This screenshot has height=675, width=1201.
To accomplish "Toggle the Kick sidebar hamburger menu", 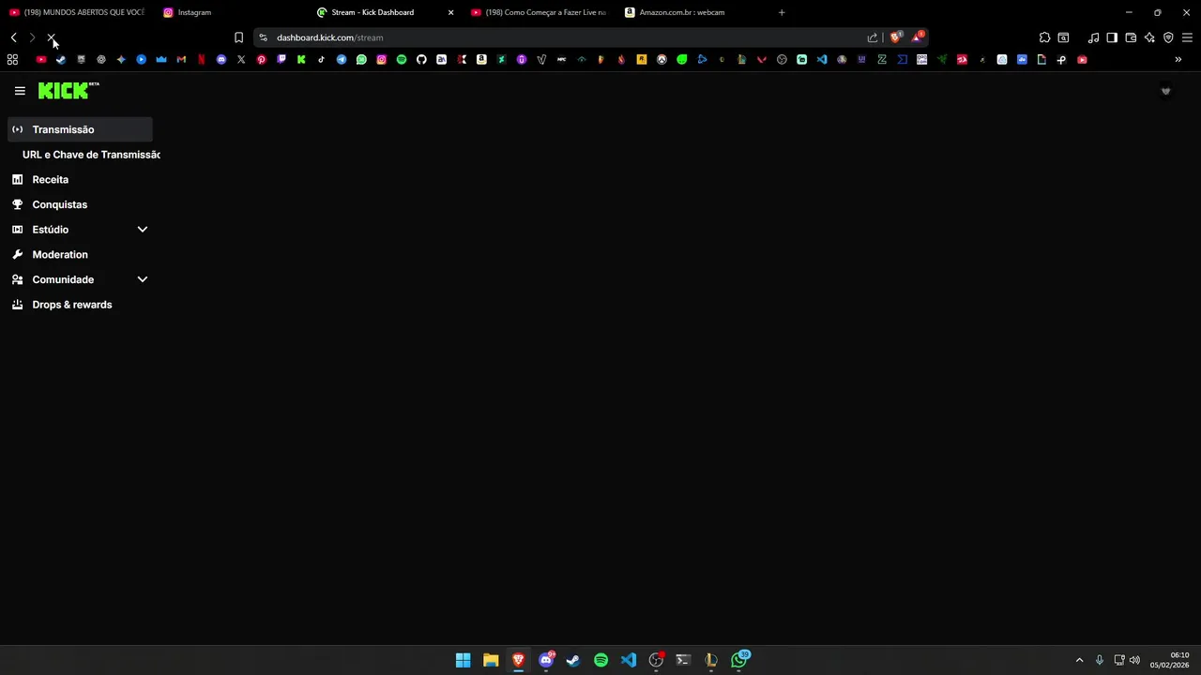I will coord(20,91).
